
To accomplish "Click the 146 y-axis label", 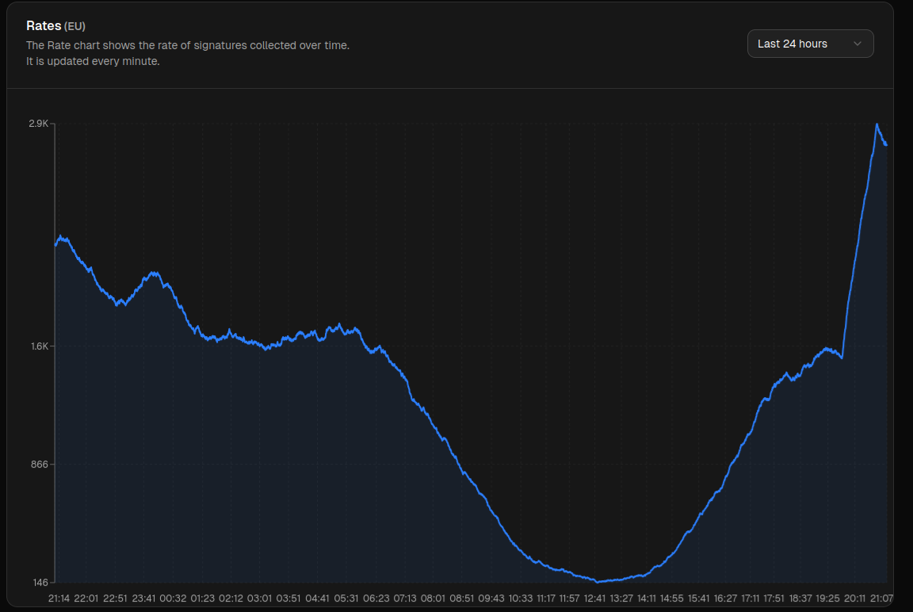I will coord(39,583).
